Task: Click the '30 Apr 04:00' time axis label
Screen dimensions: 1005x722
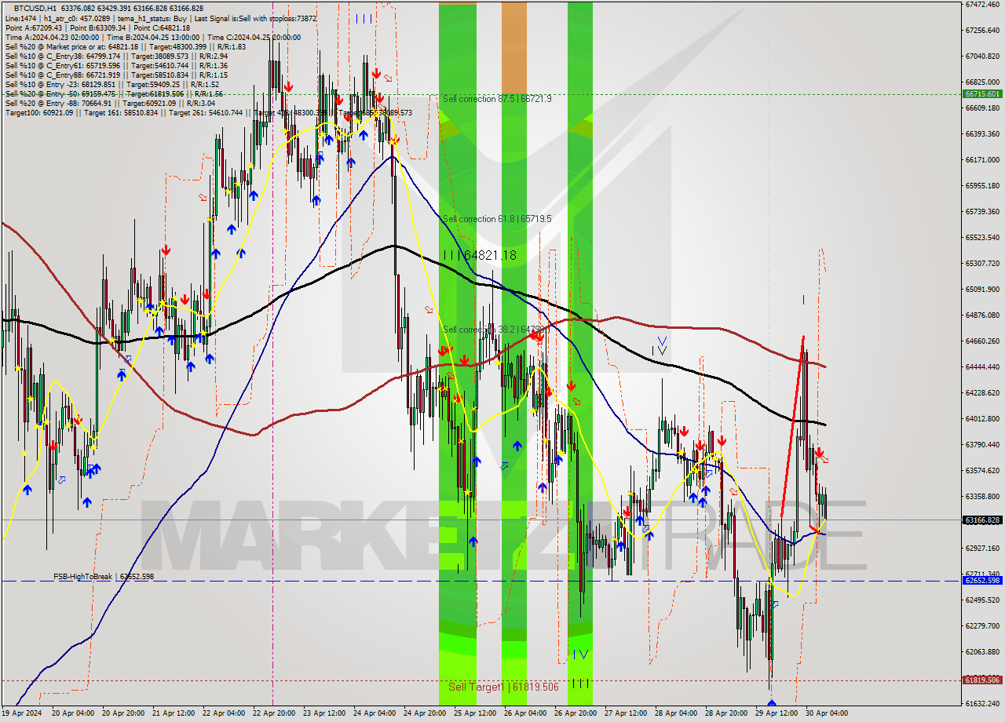Action: click(825, 713)
